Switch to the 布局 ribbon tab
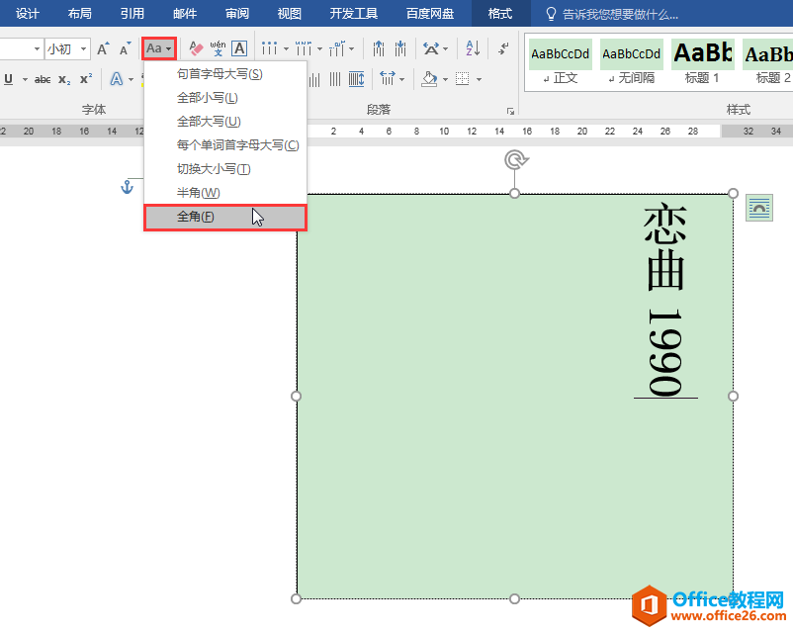 tap(80, 14)
